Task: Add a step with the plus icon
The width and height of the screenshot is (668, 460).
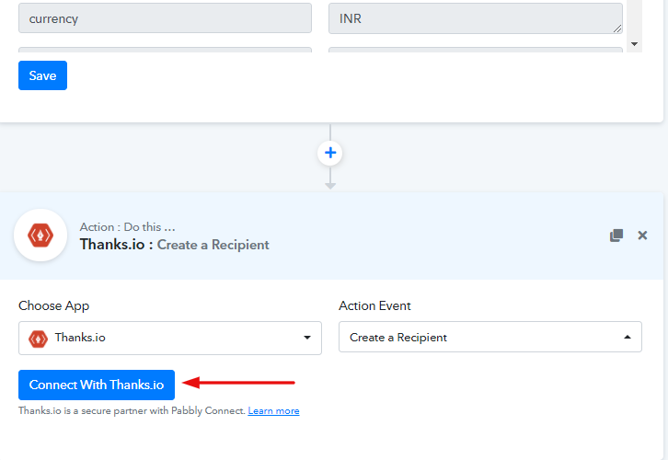Action: tap(330, 153)
